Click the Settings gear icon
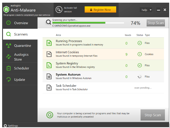170x128 pixels. [5, 126]
